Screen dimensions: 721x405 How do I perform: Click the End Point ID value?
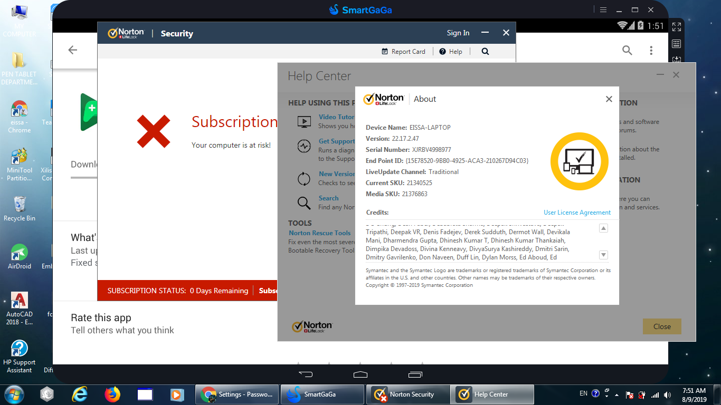click(x=467, y=161)
